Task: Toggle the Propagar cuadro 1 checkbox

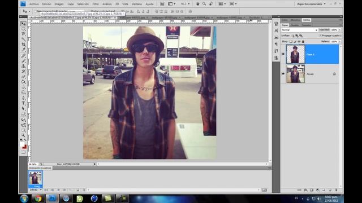Action: (x=320, y=36)
